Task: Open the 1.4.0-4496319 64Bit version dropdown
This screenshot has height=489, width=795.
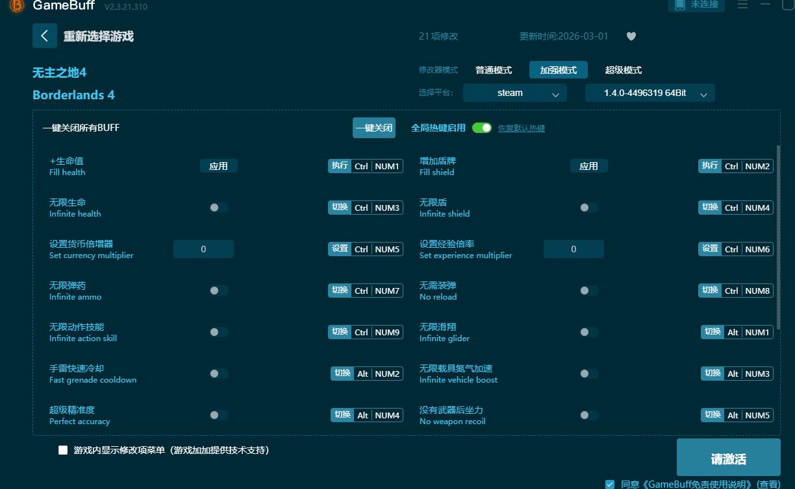Action: click(x=650, y=93)
